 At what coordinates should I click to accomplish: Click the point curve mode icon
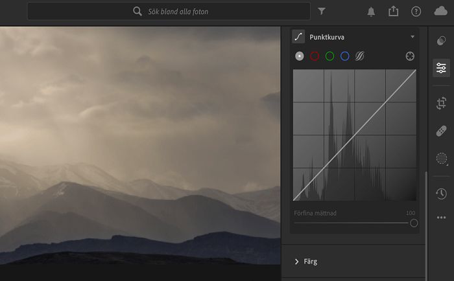[298, 37]
